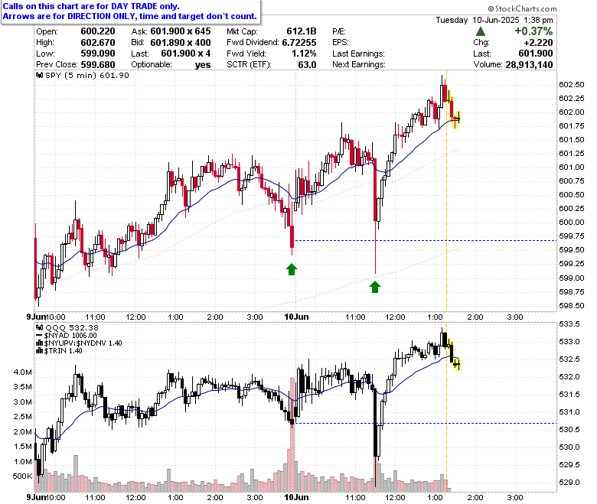Viewport: 597px width, 504px height.
Task: Click the line marker before $NYAD 1006.00
Action: (x=39, y=336)
